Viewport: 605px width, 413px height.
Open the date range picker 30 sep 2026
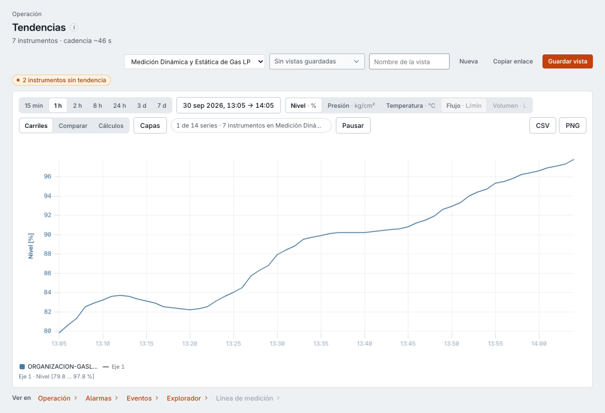[x=228, y=105]
